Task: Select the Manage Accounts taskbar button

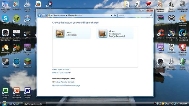Action: (x=35, y=104)
